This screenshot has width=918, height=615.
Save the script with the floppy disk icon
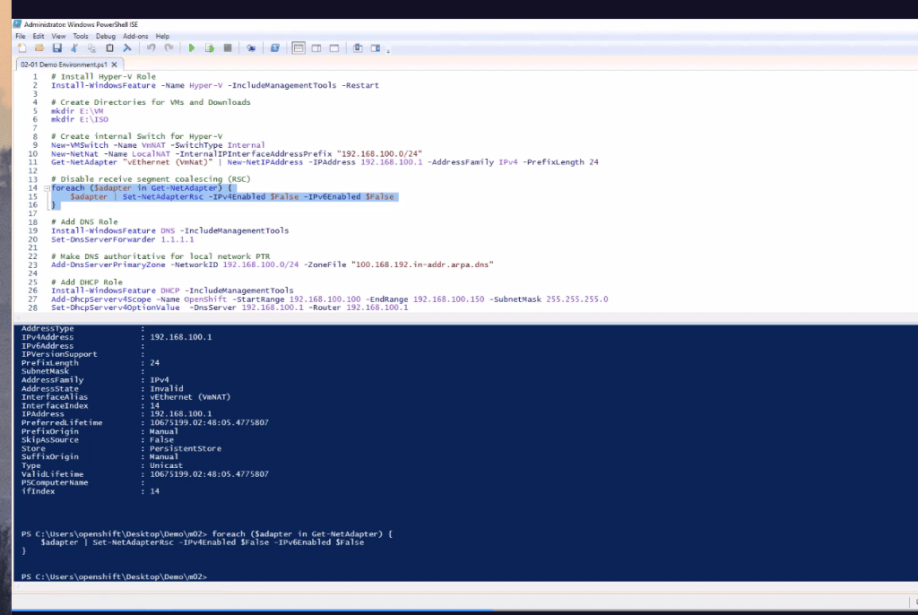coord(56,48)
